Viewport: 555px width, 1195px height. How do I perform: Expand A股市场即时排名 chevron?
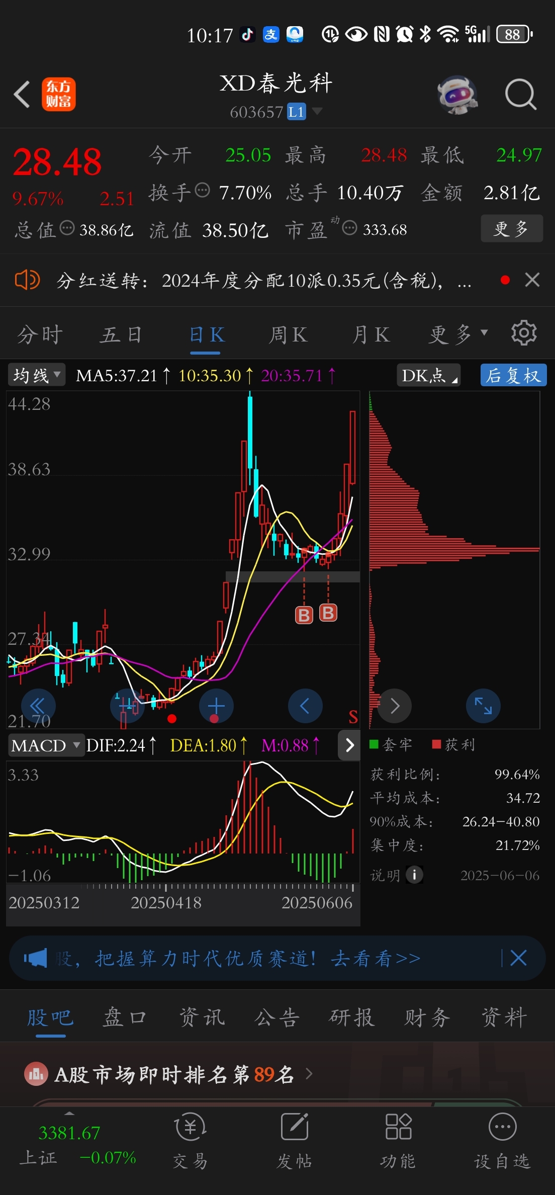[309, 1074]
